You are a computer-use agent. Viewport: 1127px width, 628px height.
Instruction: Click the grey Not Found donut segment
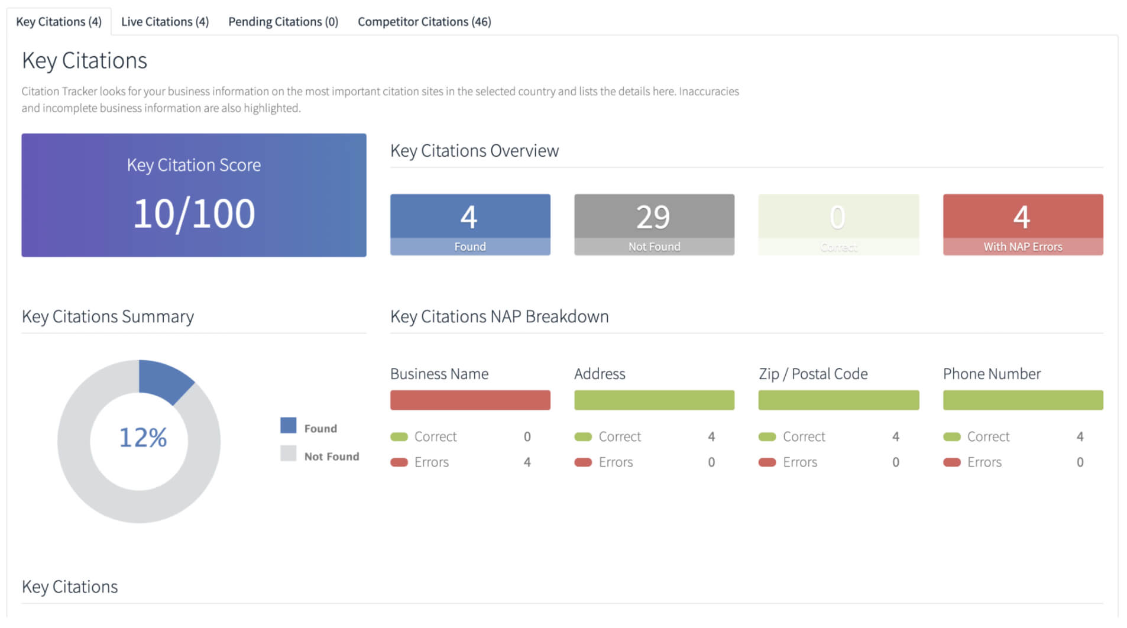95,485
